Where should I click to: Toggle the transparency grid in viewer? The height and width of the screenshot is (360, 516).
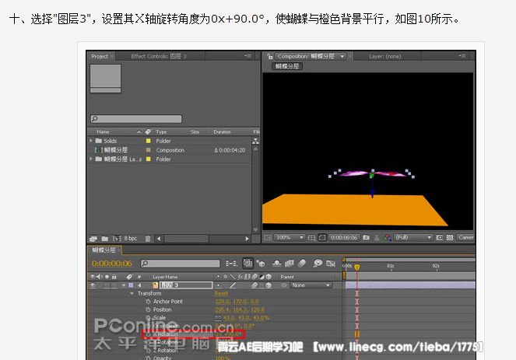pos(450,237)
